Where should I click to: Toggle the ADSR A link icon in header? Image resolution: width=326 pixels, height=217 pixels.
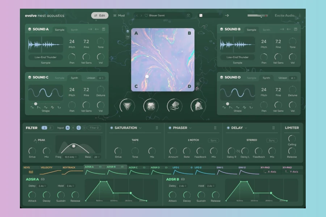[x=43, y=179]
